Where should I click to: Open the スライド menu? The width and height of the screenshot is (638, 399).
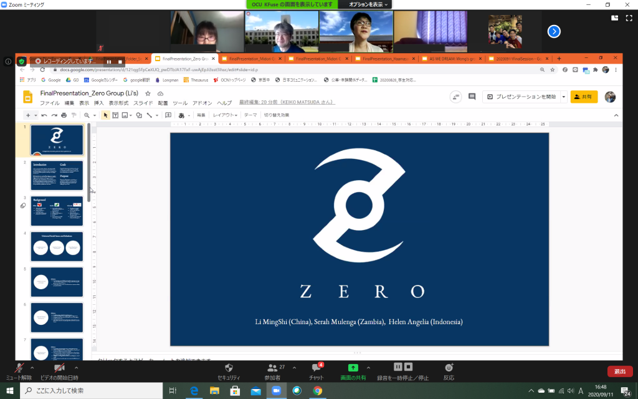(x=143, y=103)
